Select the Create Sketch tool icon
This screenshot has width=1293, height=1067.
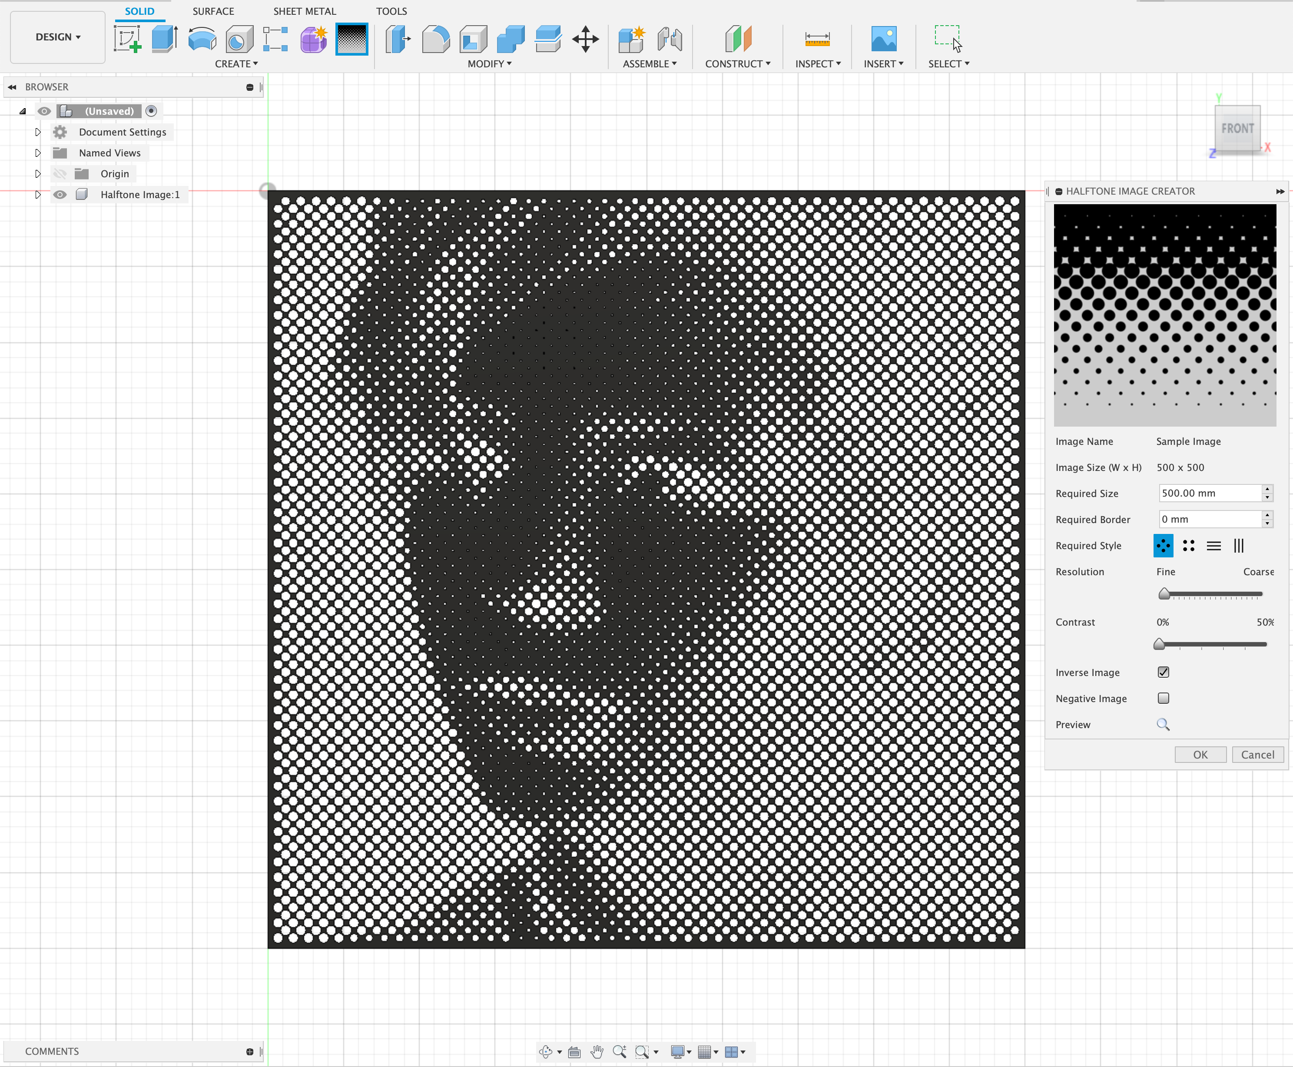coord(127,39)
